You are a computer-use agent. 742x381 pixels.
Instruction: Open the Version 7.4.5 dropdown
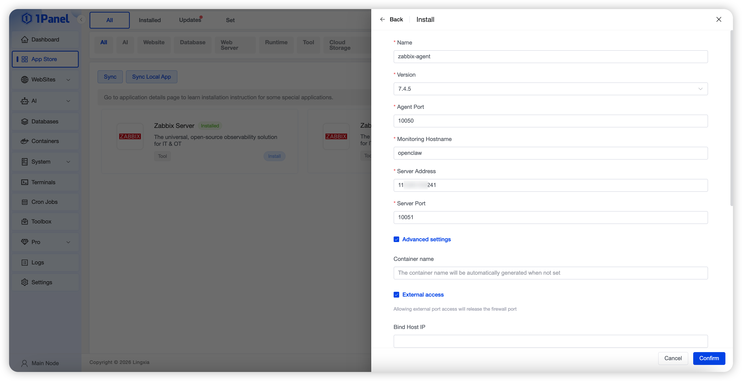(x=550, y=89)
